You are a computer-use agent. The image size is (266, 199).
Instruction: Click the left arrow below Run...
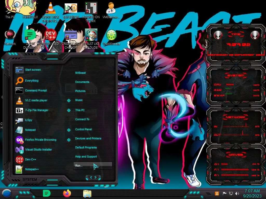click(91, 177)
